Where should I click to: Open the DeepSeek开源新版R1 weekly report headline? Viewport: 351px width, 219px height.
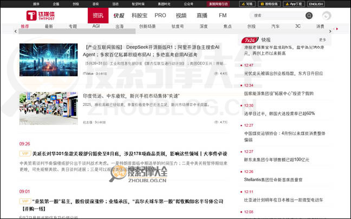(x=151, y=51)
